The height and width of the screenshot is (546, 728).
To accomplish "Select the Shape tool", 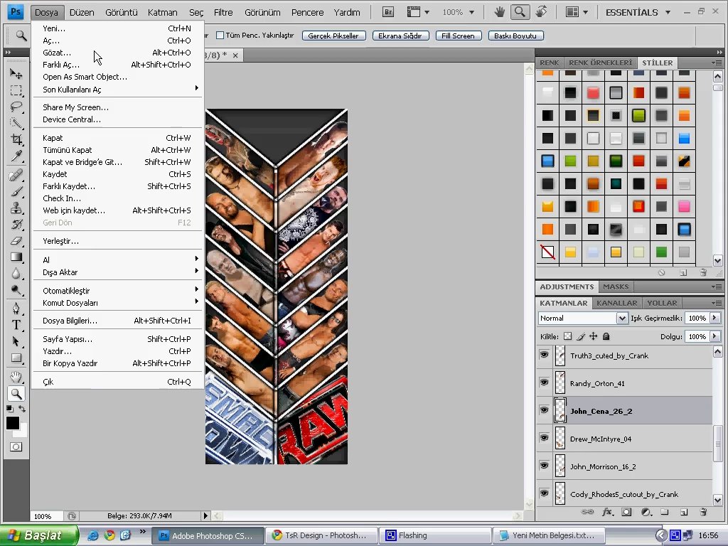I will click(x=16, y=358).
